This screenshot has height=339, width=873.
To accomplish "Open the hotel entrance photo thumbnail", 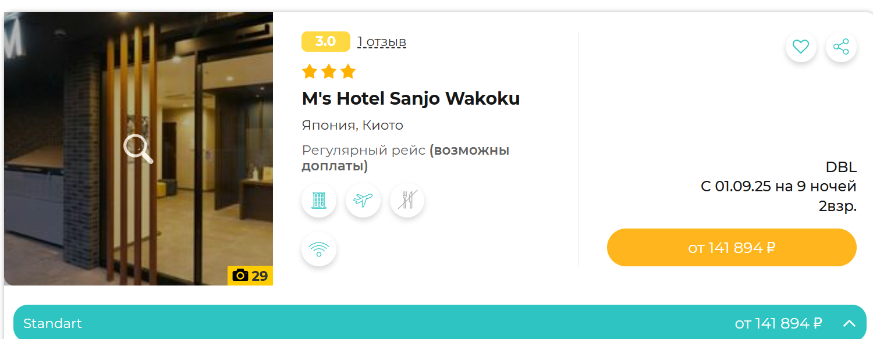I will (139, 149).
